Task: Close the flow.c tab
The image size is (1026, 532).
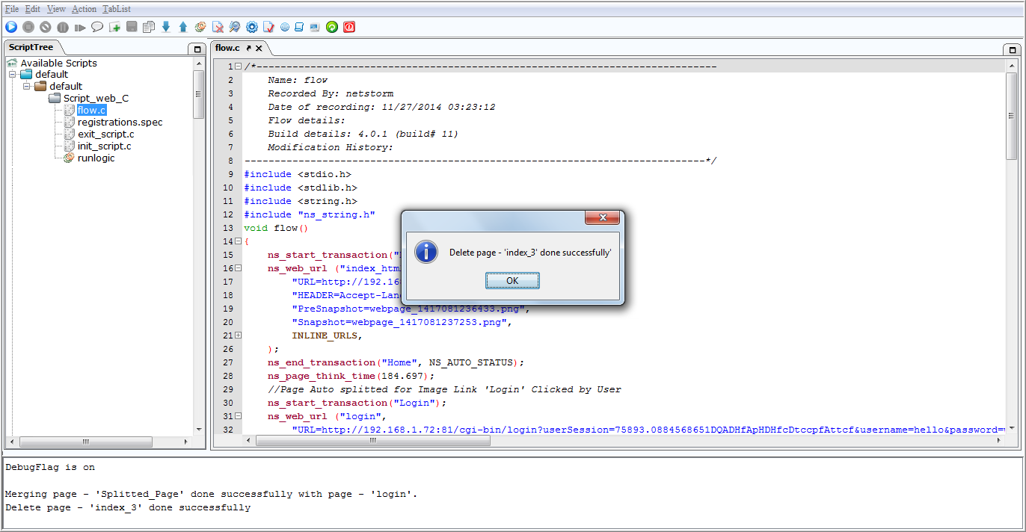Action: coord(259,48)
